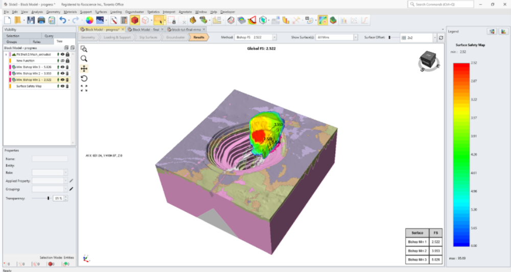The height and width of the screenshot is (272, 511).
Task: Hide the Pit Shell Mesh_extruded entity
Action: (62, 55)
